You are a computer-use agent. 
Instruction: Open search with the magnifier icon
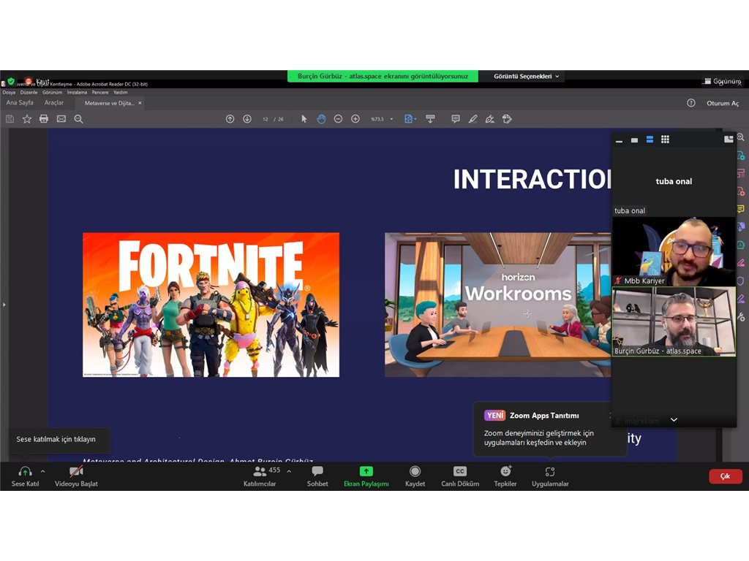(x=79, y=119)
